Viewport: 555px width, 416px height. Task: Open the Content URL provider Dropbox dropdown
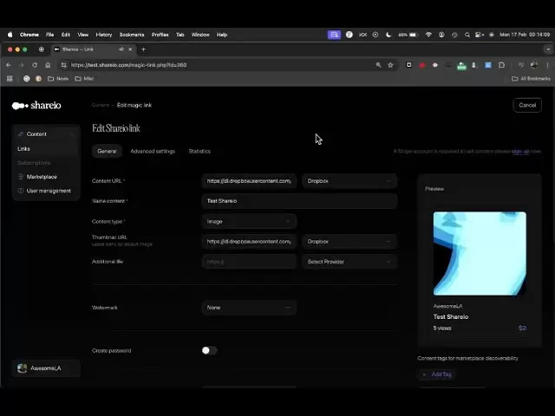[349, 181]
